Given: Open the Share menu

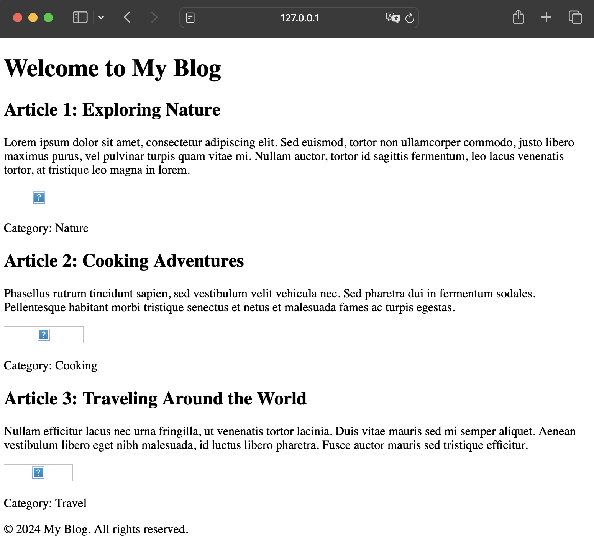Looking at the screenshot, I should pos(518,17).
